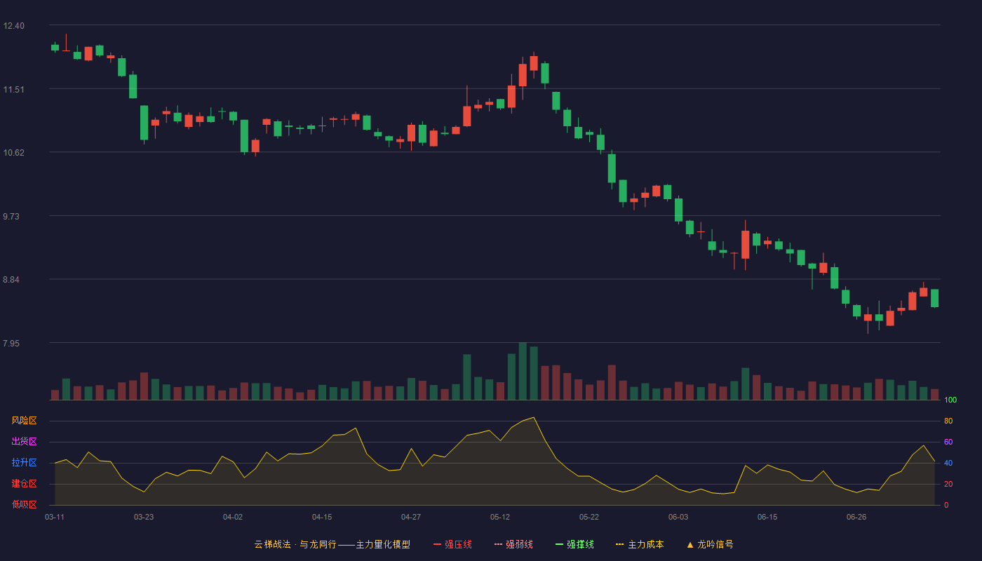The image size is (982, 561).
Task: Toggle the 主力成本 legend series
Action: [640, 545]
